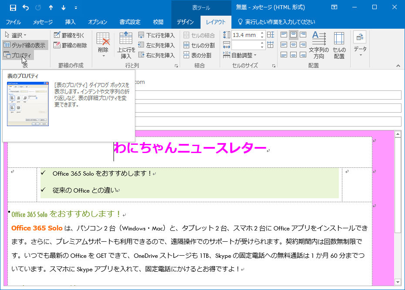This screenshot has width=405, height=290.
Task: Switch to the デザイン tab
Action: (185, 22)
